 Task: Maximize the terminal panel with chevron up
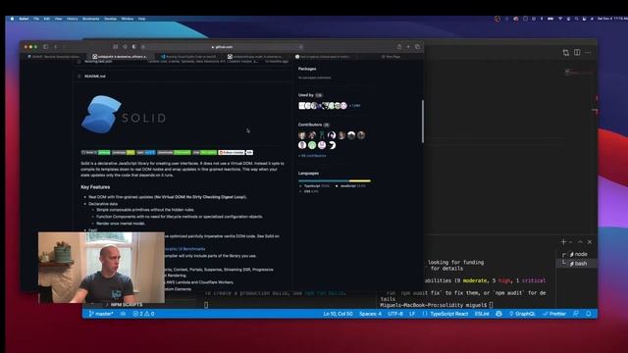click(580, 242)
